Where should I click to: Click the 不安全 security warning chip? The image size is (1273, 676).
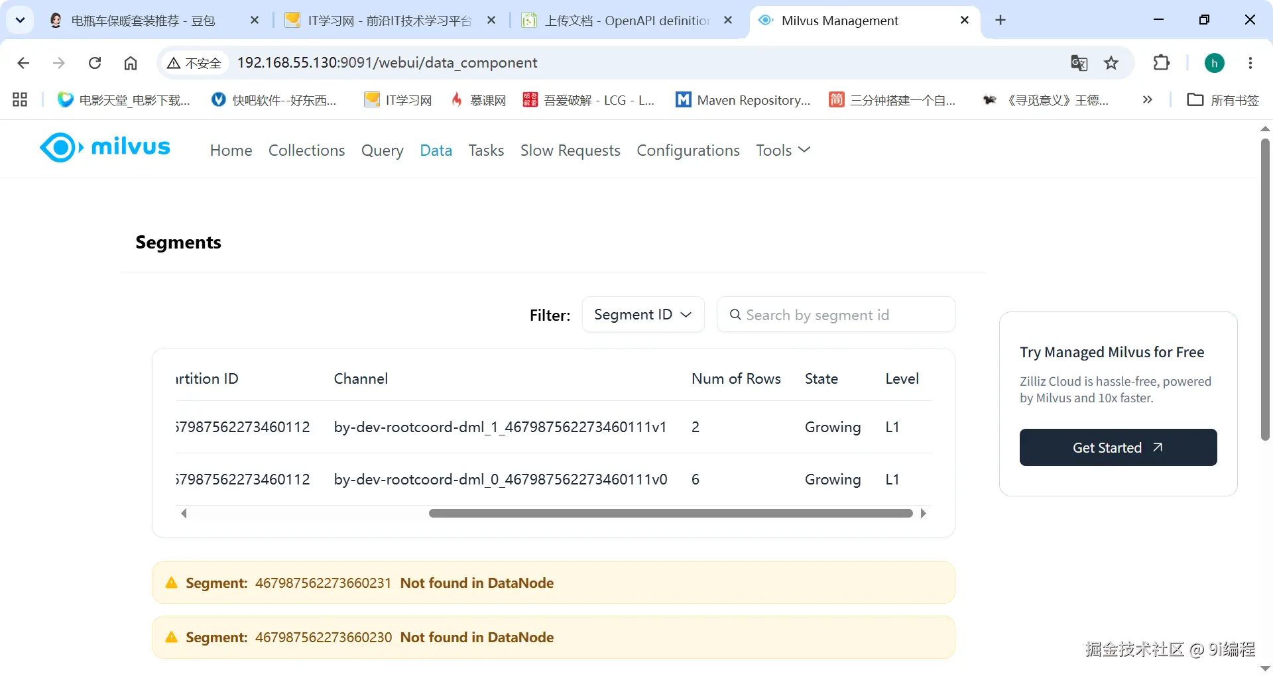194,63
